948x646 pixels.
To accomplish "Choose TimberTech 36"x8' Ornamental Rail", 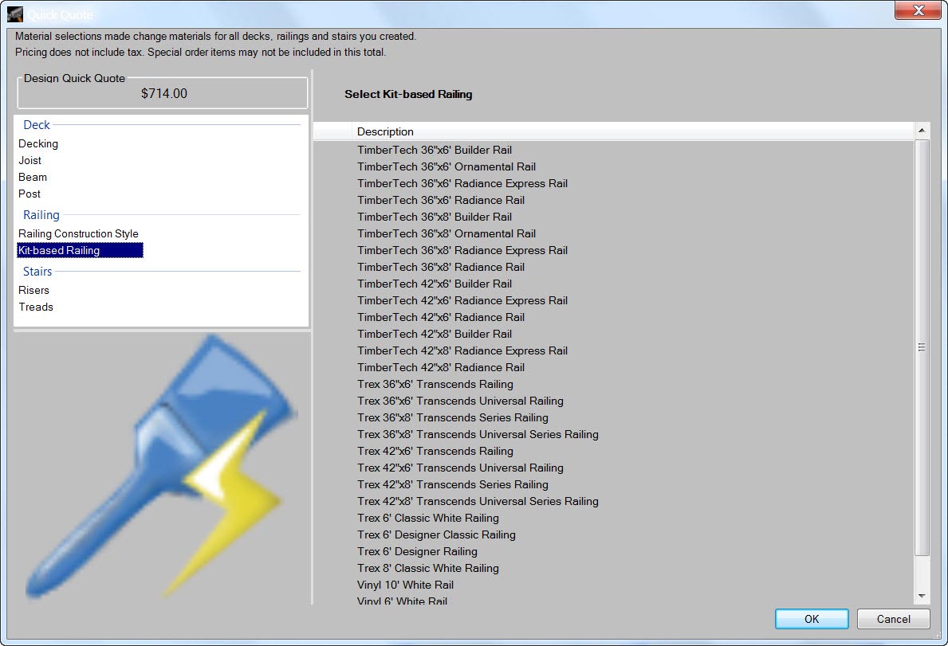I will point(446,233).
